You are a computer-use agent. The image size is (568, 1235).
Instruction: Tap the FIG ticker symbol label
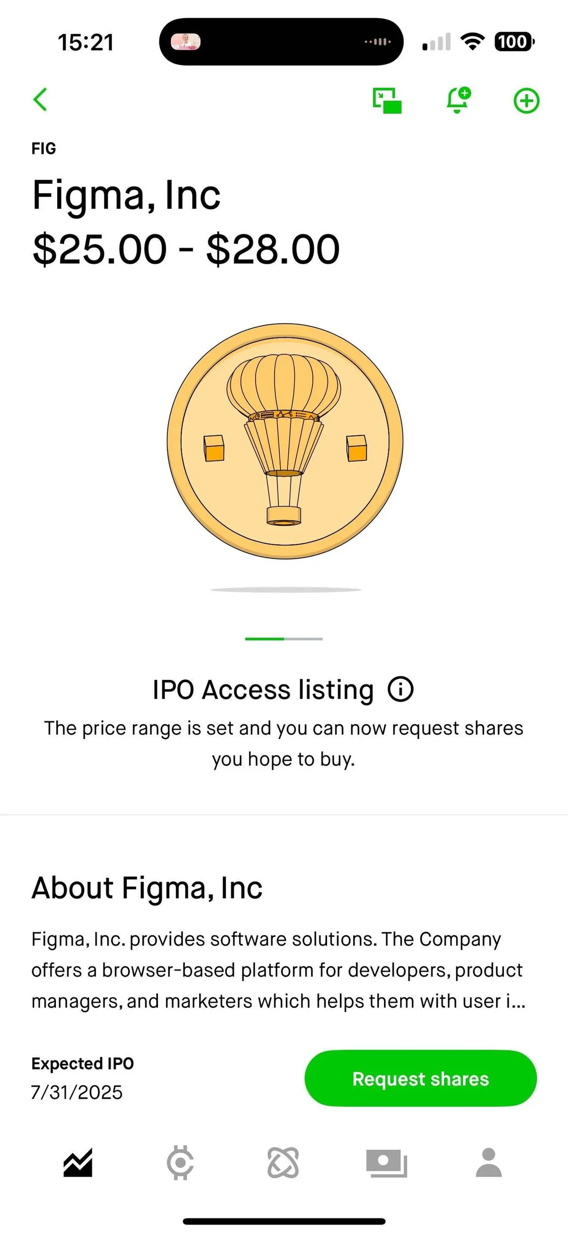point(44,149)
